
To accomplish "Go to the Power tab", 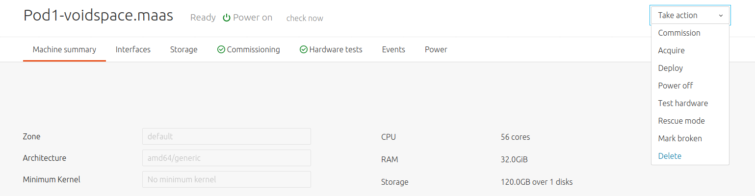I will pos(436,49).
